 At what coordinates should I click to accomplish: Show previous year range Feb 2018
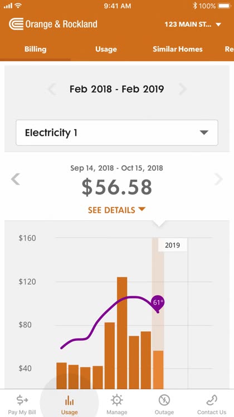pos(51,89)
